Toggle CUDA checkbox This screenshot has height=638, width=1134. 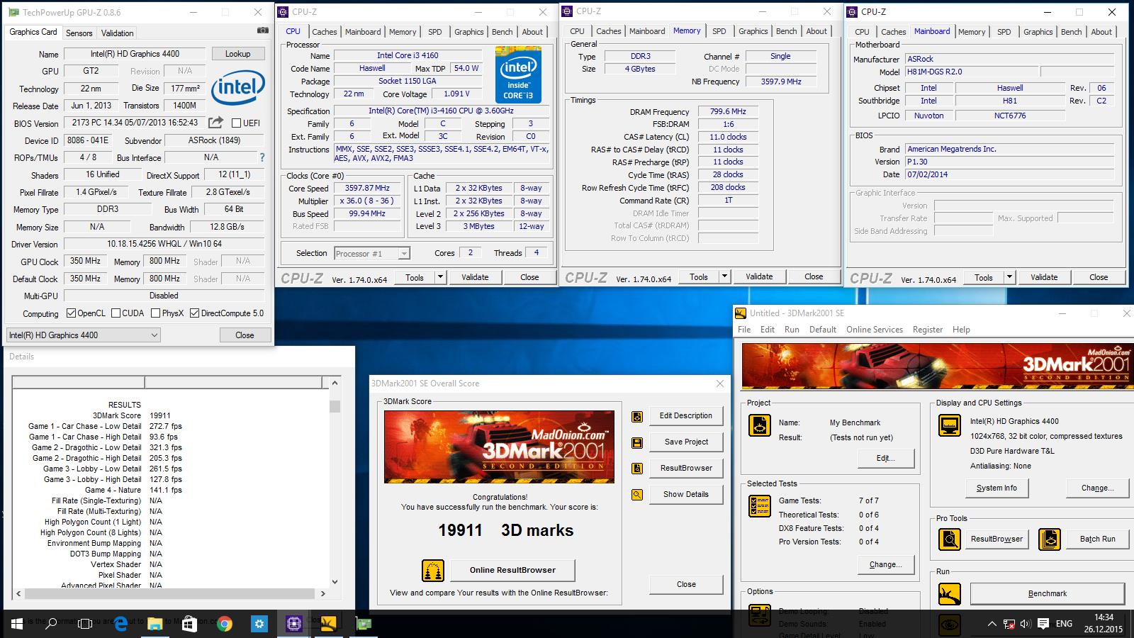coord(116,313)
